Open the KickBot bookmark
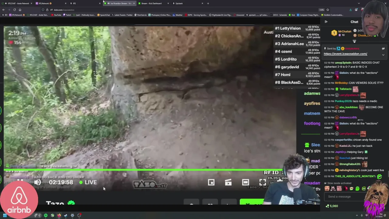Viewport: 389px width, 219px height. click(332, 15)
